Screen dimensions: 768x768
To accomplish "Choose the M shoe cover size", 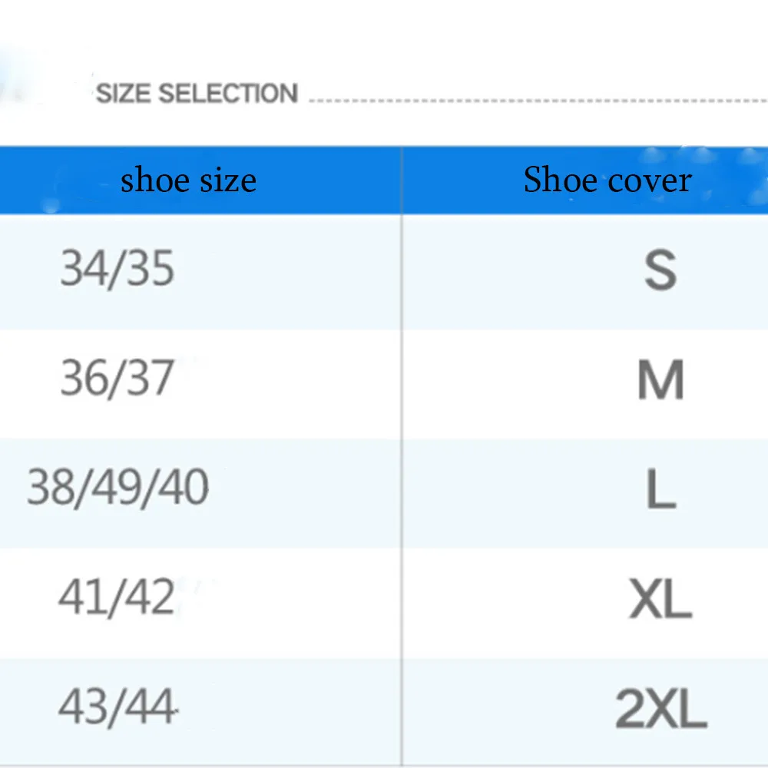I will pyautogui.click(x=660, y=379).
